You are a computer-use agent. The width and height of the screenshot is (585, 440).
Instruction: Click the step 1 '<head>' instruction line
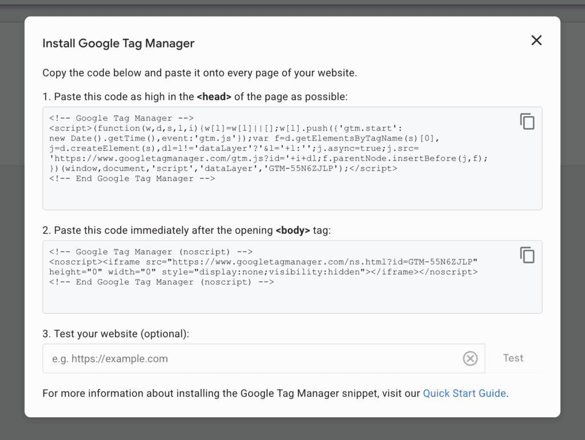195,97
